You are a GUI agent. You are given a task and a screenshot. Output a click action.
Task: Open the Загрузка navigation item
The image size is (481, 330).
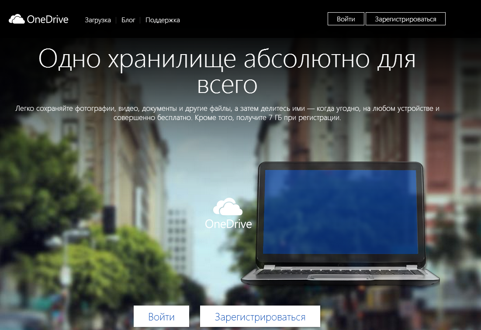coord(98,20)
